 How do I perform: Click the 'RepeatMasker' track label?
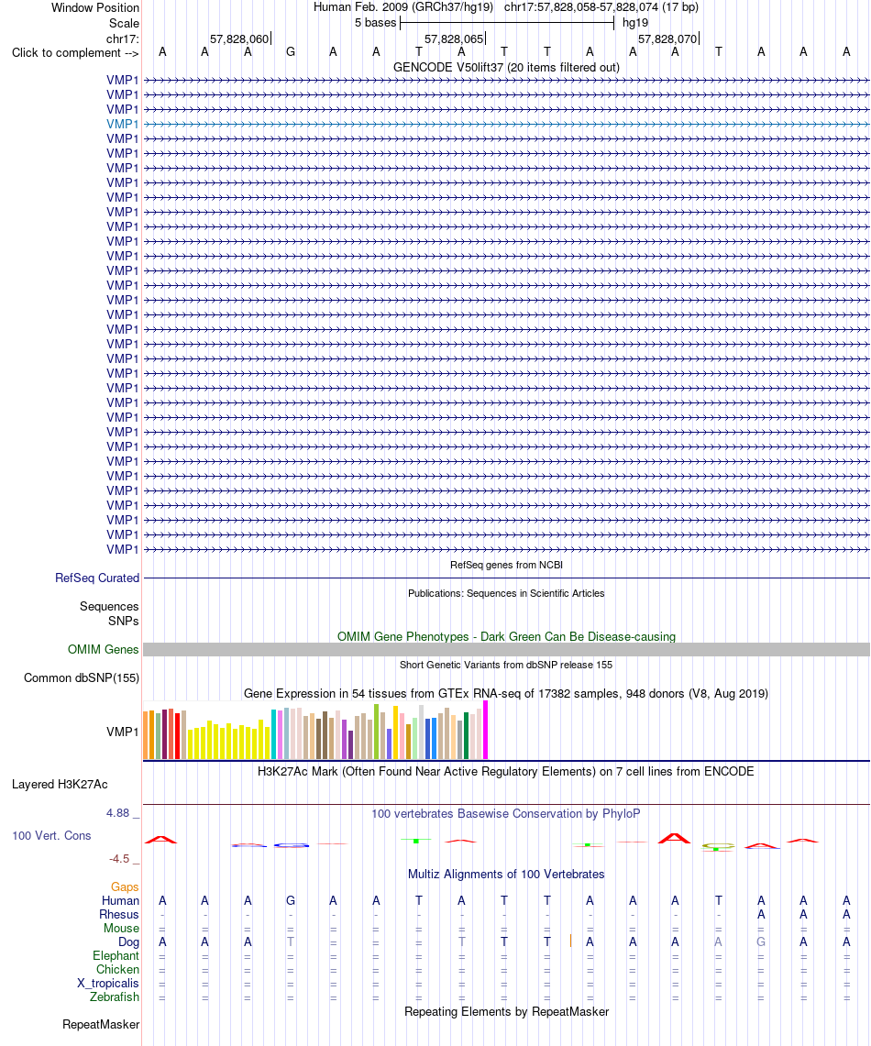pos(102,1025)
